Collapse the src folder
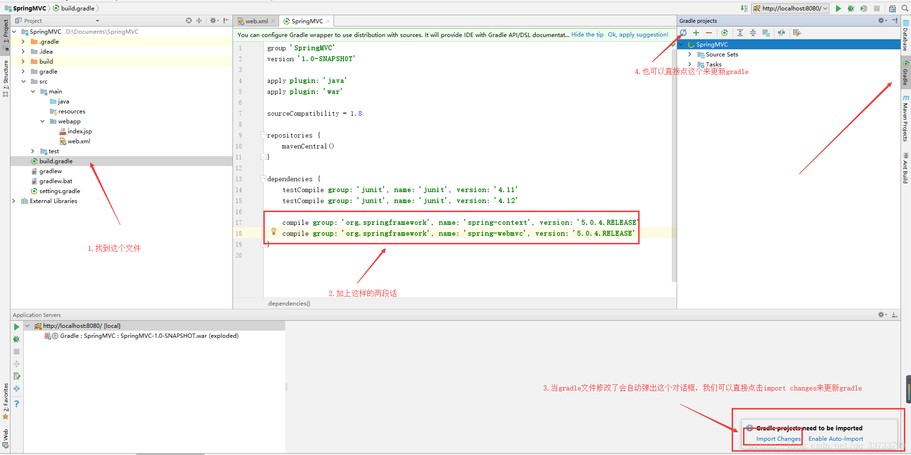The width and height of the screenshot is (911, 455). pos(23,82)
